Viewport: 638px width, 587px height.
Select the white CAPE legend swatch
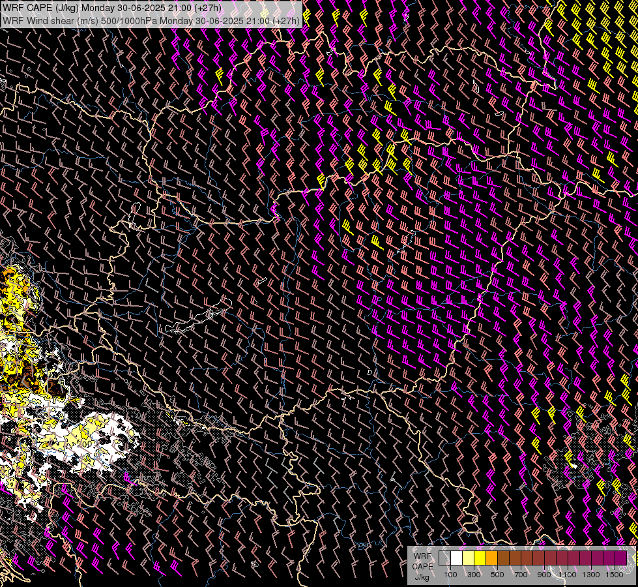click(457, 558)
